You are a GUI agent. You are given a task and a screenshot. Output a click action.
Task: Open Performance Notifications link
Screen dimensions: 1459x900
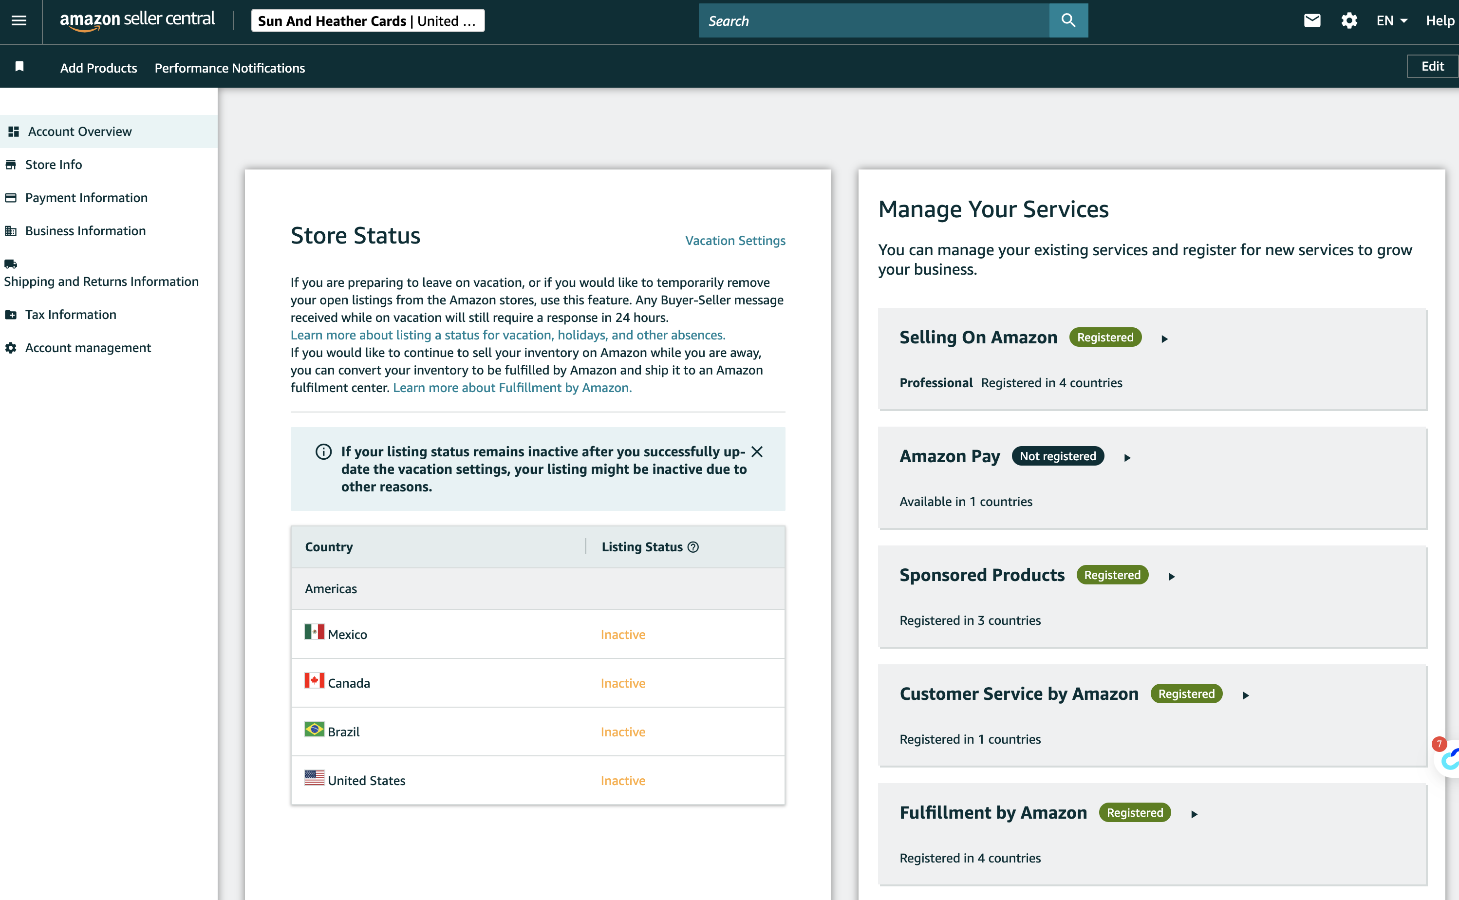click(230, 68)
